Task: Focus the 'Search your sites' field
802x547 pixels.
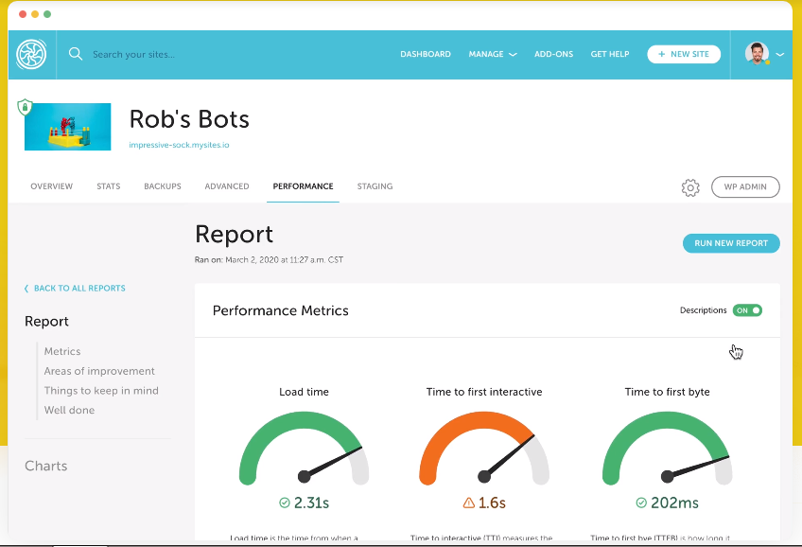Action: [x=133, y=54]
